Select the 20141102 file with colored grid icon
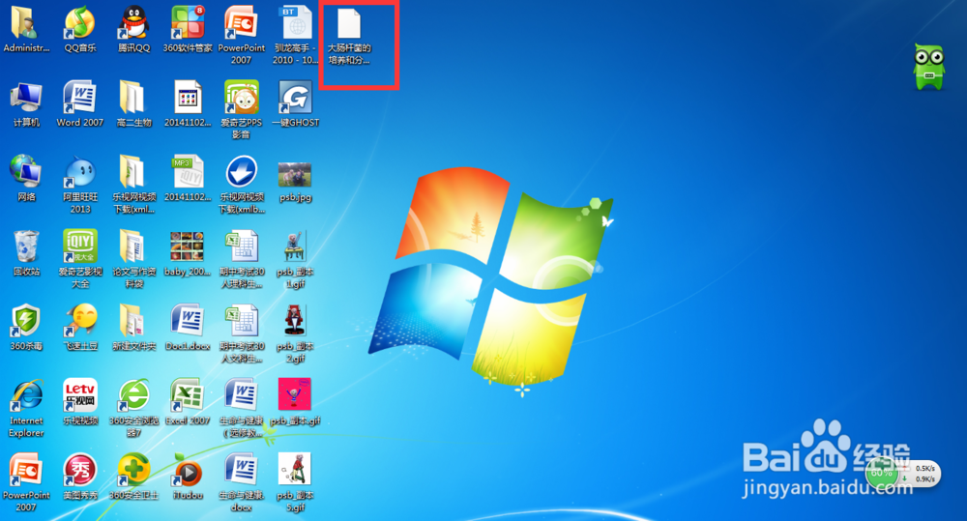The height and width of the screenshot is (521, 967). click(x=188, y=98)
